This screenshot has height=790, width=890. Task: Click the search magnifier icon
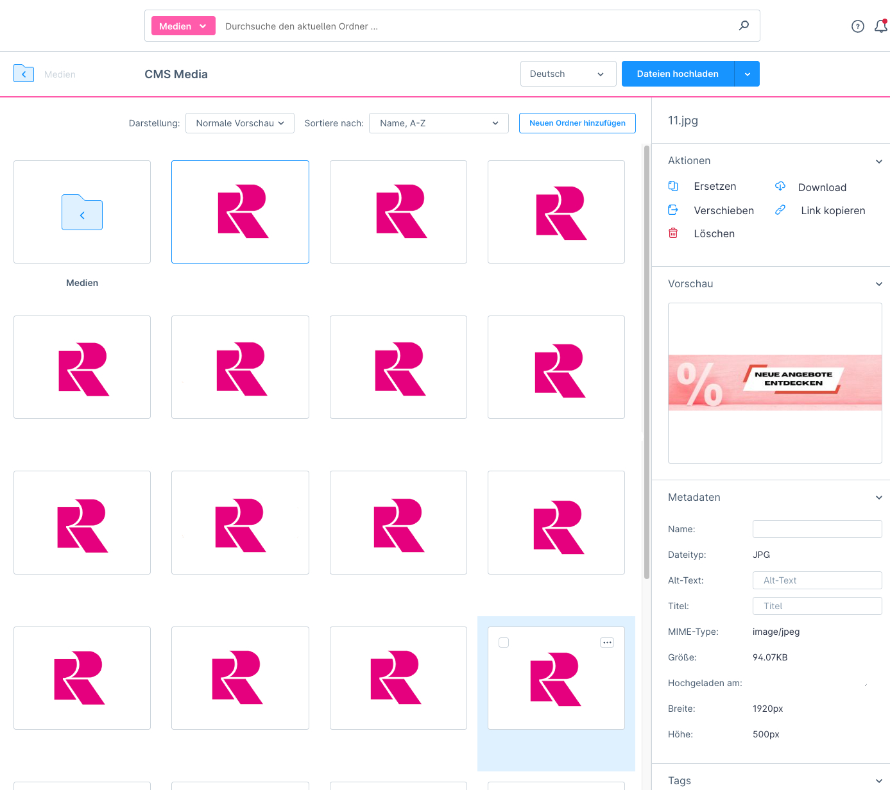tap(744, 26)
